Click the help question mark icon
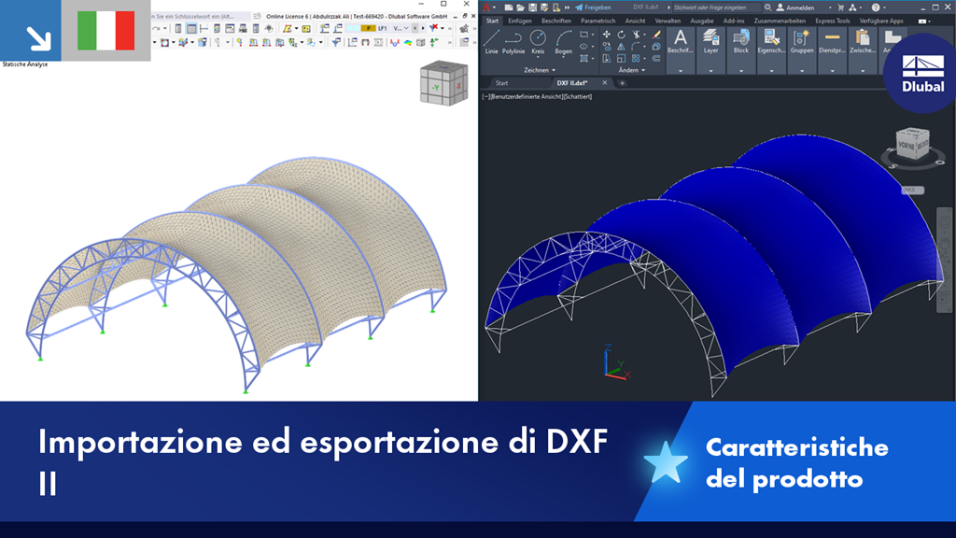The height and width of the screenshot is (538, 956). coord(875,7)
